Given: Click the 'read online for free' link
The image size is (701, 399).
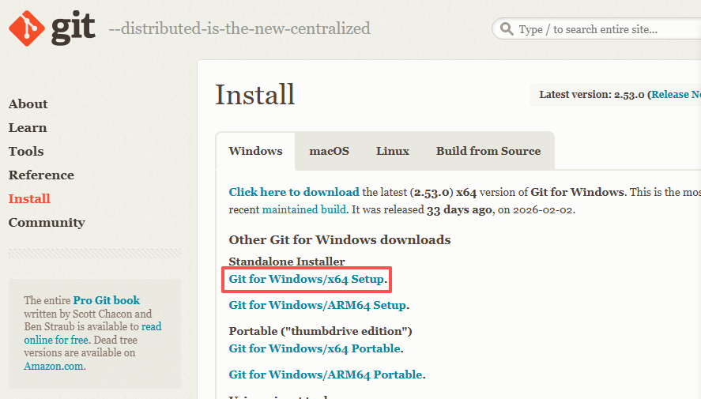Looking at the screenshot, I should [x=92, y=333].
